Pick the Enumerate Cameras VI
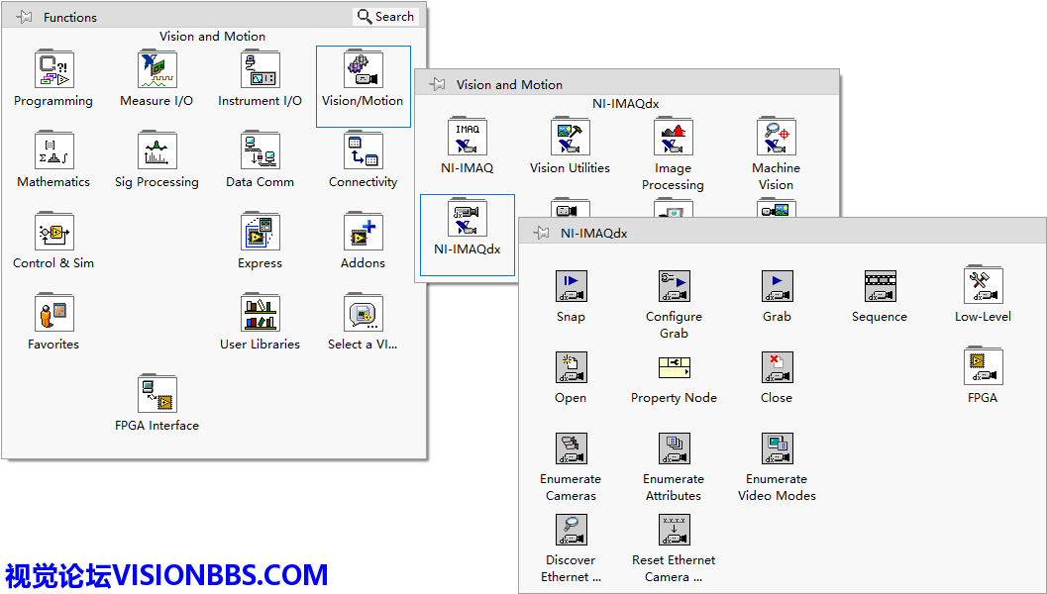The height and width of the screenshot is (594, 1047). click(571, 448)
